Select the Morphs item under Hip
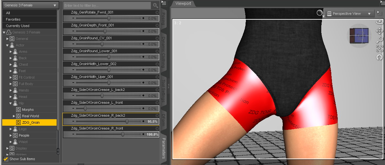 point(28,110)
